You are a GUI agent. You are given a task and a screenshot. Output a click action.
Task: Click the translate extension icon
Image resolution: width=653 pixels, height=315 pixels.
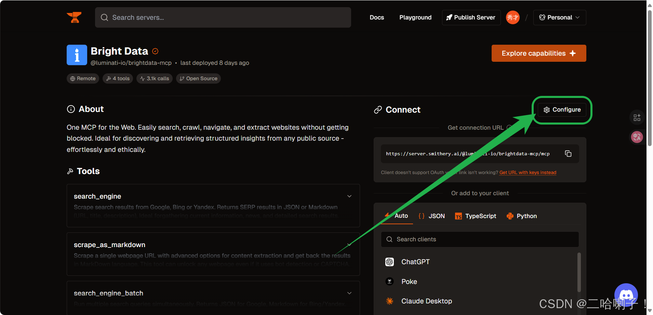[x=637, y=137]
